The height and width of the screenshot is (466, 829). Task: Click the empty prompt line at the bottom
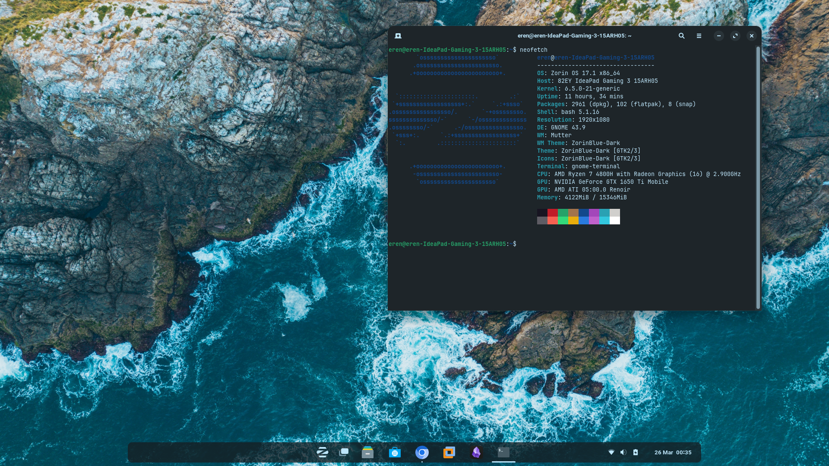click(x=452, y=244)
